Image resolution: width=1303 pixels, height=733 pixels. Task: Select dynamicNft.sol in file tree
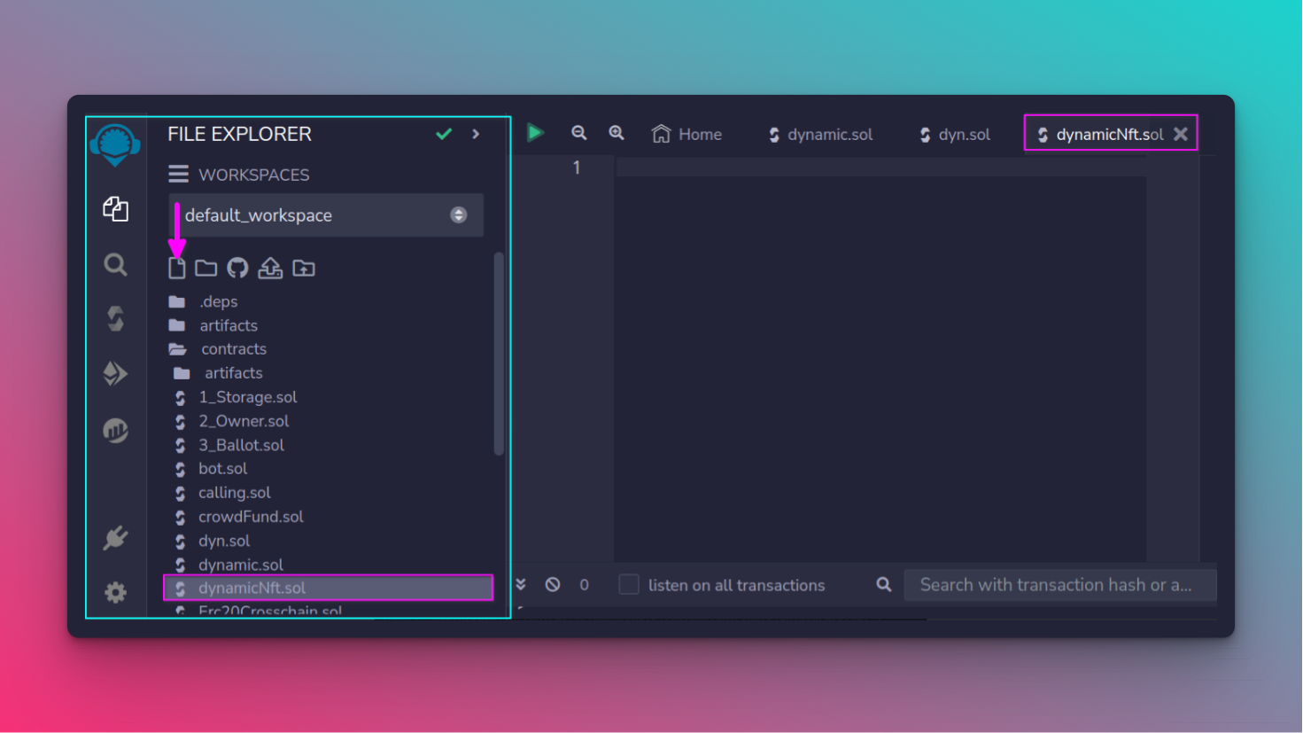[x=328, y=588]
